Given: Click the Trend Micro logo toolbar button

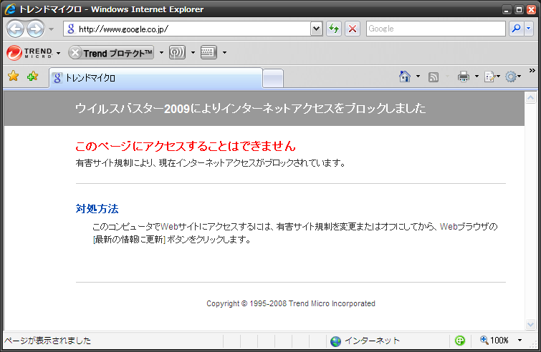Looking at the screenshot, I should pyautogui.click(x=29, y=53).
